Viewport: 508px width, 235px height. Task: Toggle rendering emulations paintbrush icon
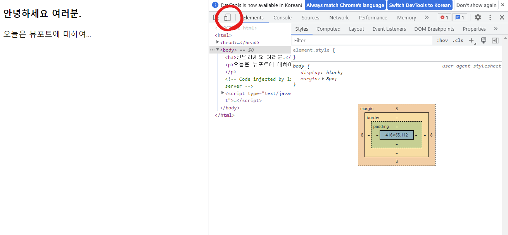(484, 40)
